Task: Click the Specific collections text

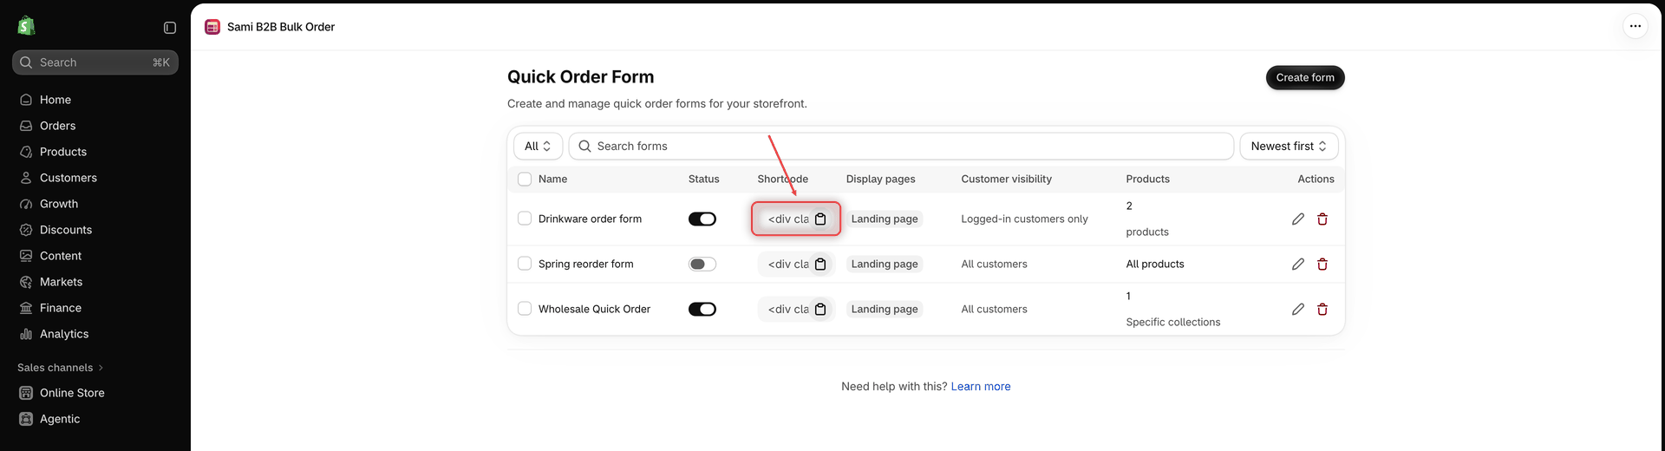Action: point(1172,322)
